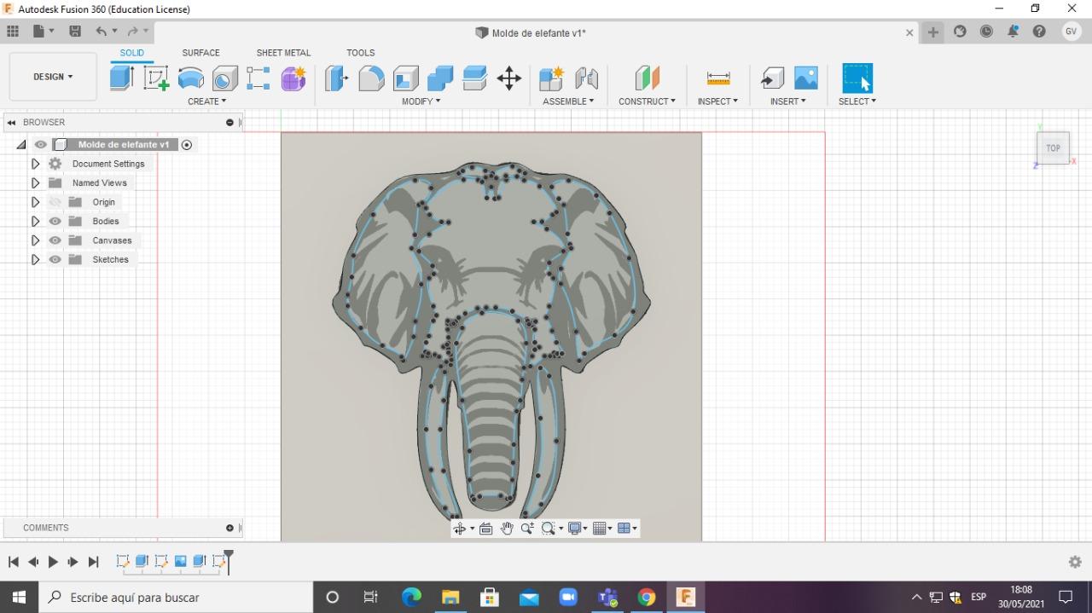Select the Joint tool icon
Screen dimensions: 1092x613
point(586,78)
